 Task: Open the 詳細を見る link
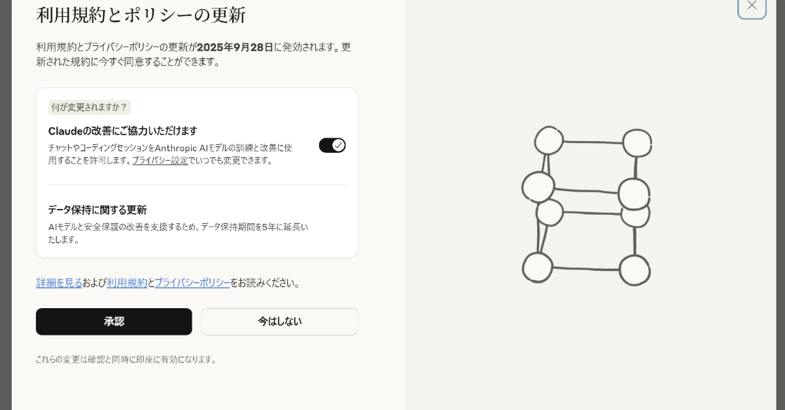coord(59,283)
